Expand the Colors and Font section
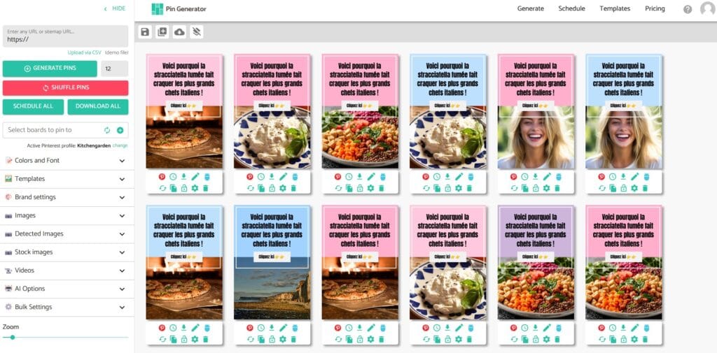 point(67,161)
